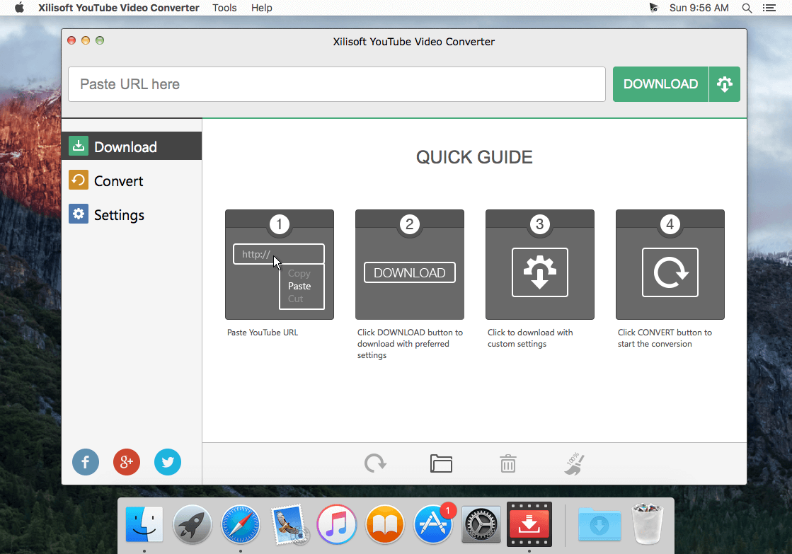Launch Safari from the dock
Screen dimensions: 792x554
tap(241, 525)
